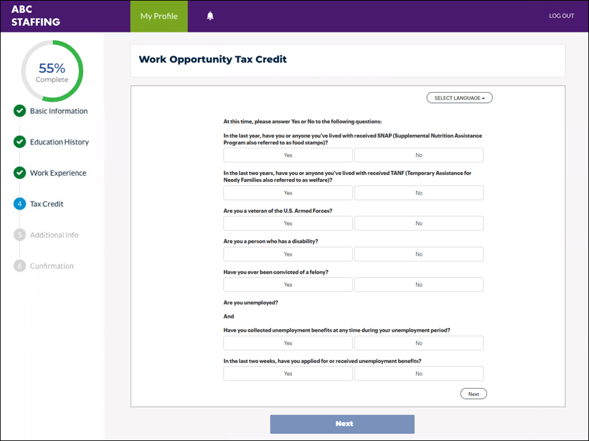Screen dimensions: 589x441
Task: Click the 55% Complete progress ring
Action: point(52,71)
